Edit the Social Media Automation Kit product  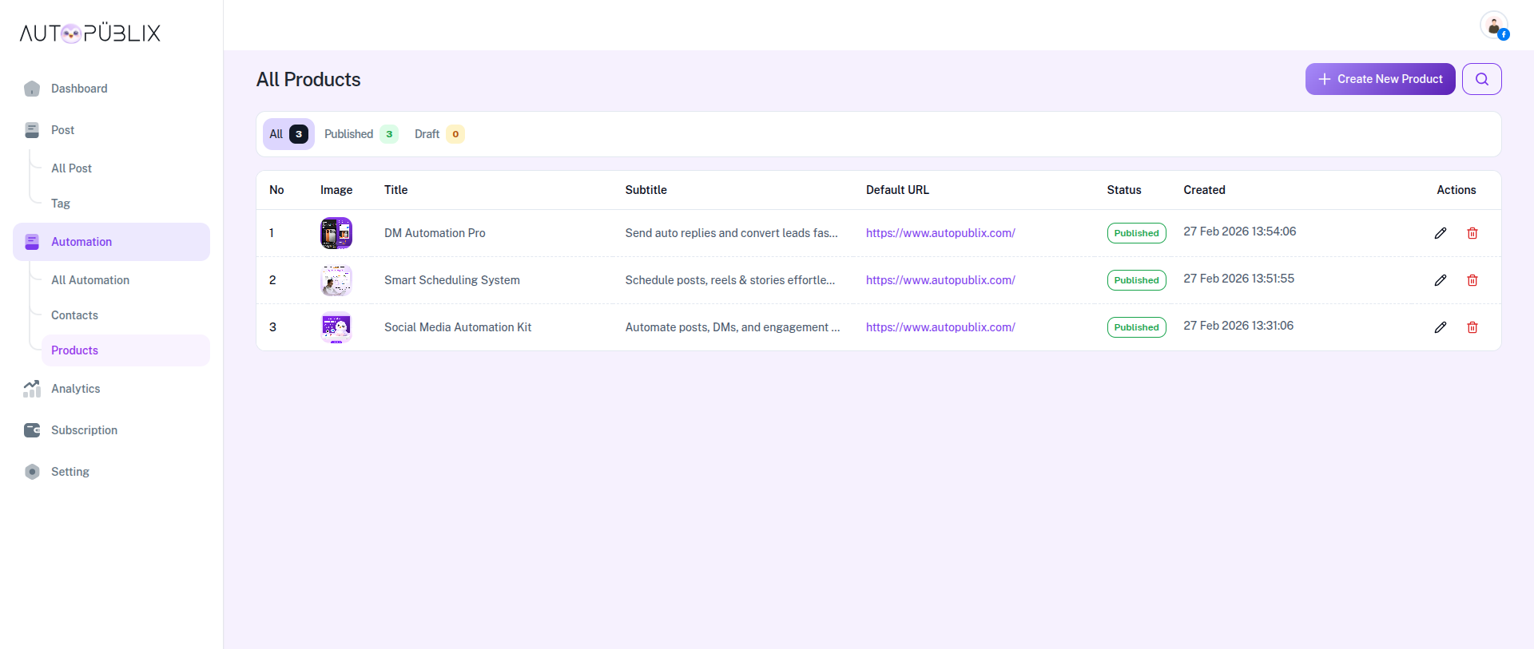pos(1441,327)
